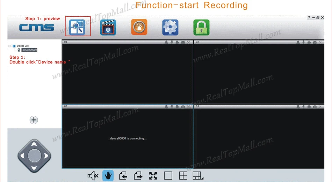Pan camera left with PTZ left arrow
The height and width of the screenshot is (182, 332).
tap(22, 156)
